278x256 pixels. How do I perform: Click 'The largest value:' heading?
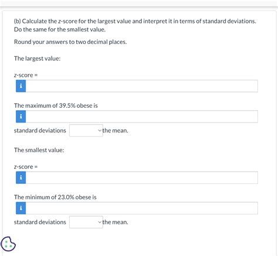tap(38, 59)
